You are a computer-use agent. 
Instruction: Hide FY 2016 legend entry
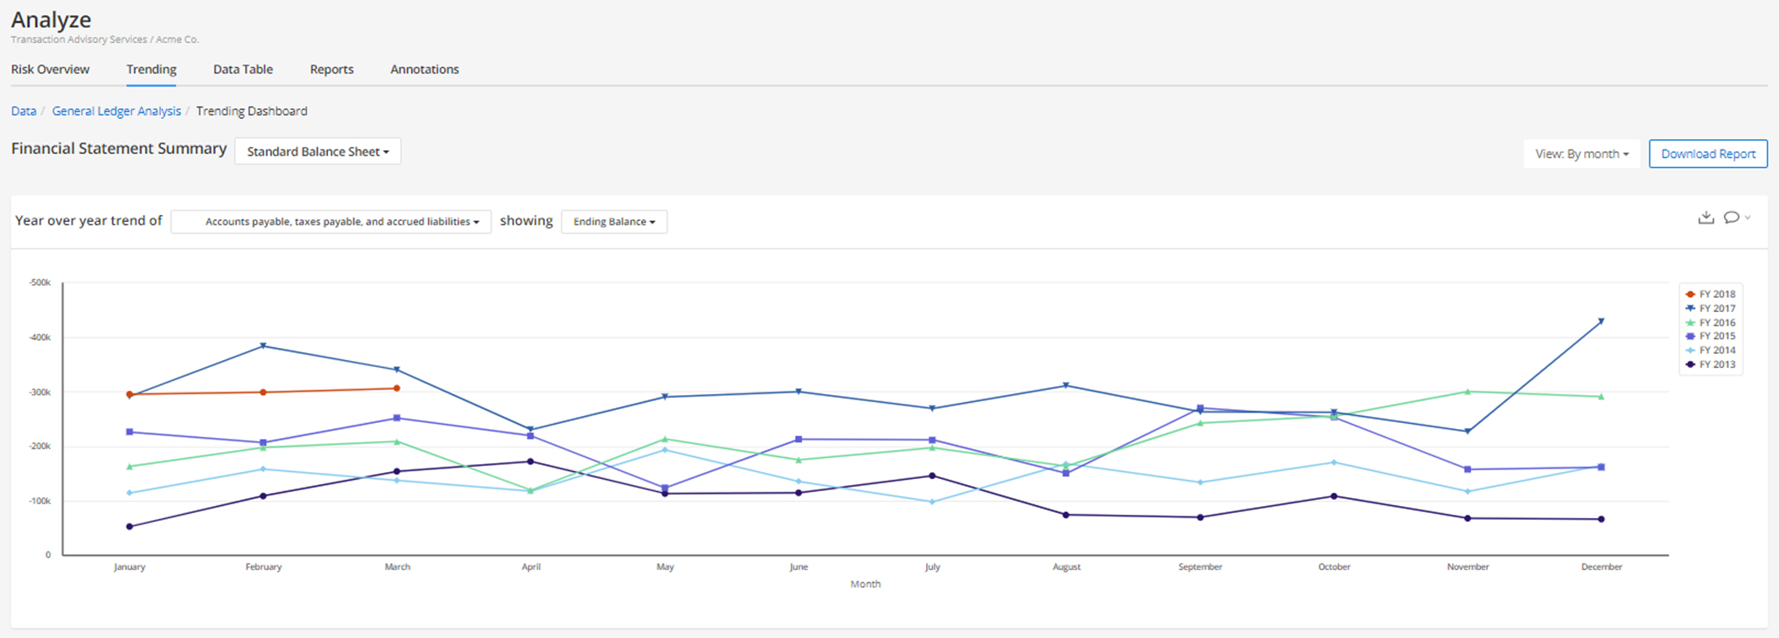point(1710,322)
